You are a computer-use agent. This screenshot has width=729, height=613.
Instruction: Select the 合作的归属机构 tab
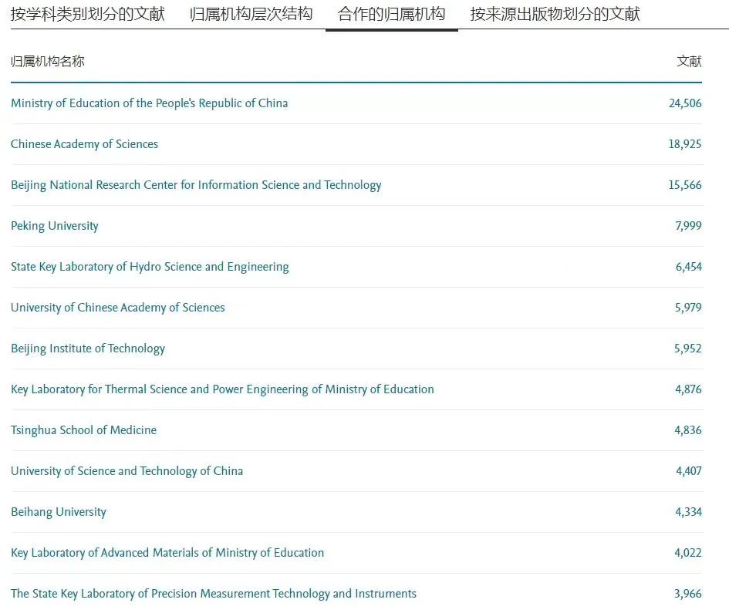tap(391, 14)
